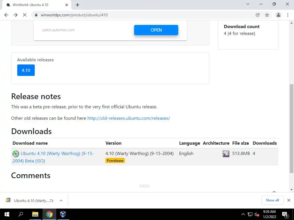Click Show all downloads button
This screenshot has width=294, height=220.
[x=272, y=200]
